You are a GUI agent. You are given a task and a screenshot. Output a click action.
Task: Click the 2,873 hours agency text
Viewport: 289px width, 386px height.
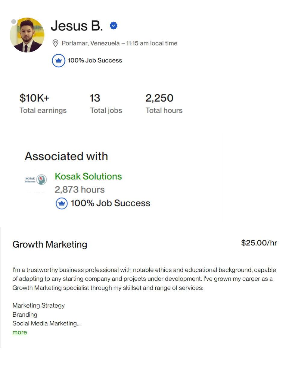pos(80,190)
